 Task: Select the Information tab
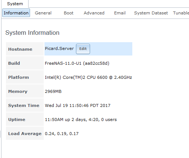16,13
